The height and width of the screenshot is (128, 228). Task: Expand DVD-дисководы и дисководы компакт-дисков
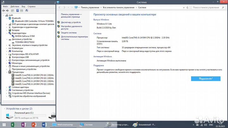(7, 24)
